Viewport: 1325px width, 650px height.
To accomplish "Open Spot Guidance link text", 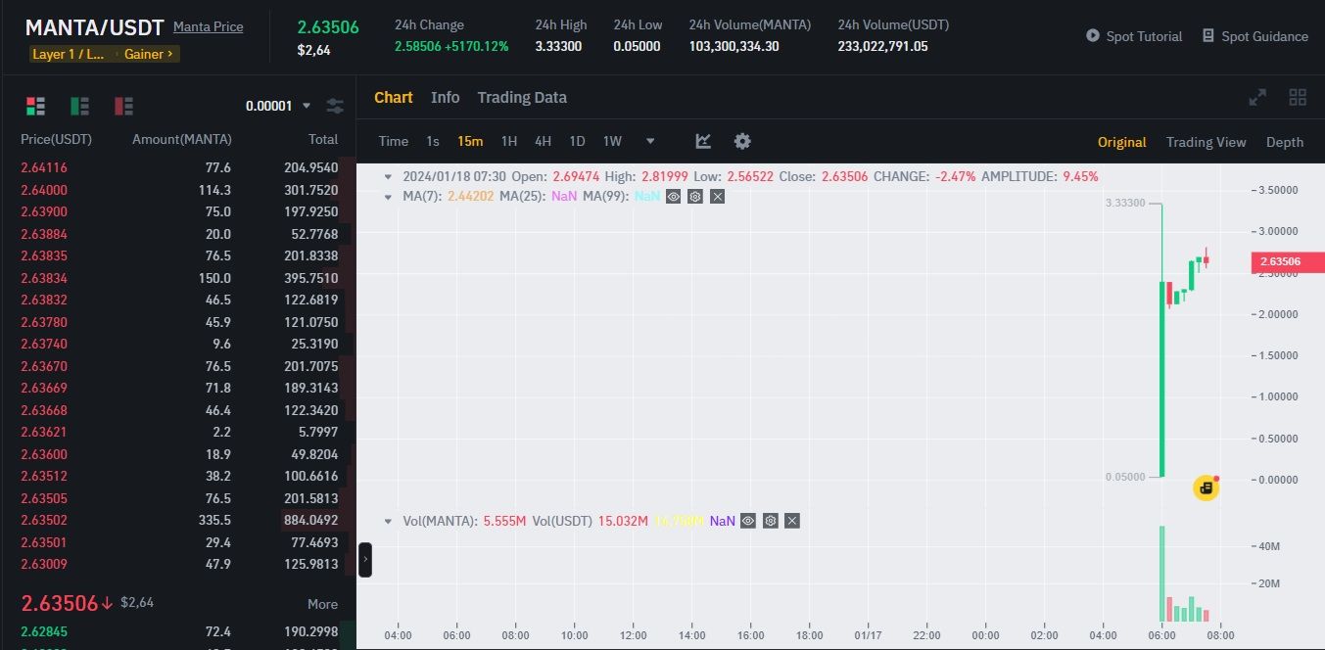I will 1264,36.
